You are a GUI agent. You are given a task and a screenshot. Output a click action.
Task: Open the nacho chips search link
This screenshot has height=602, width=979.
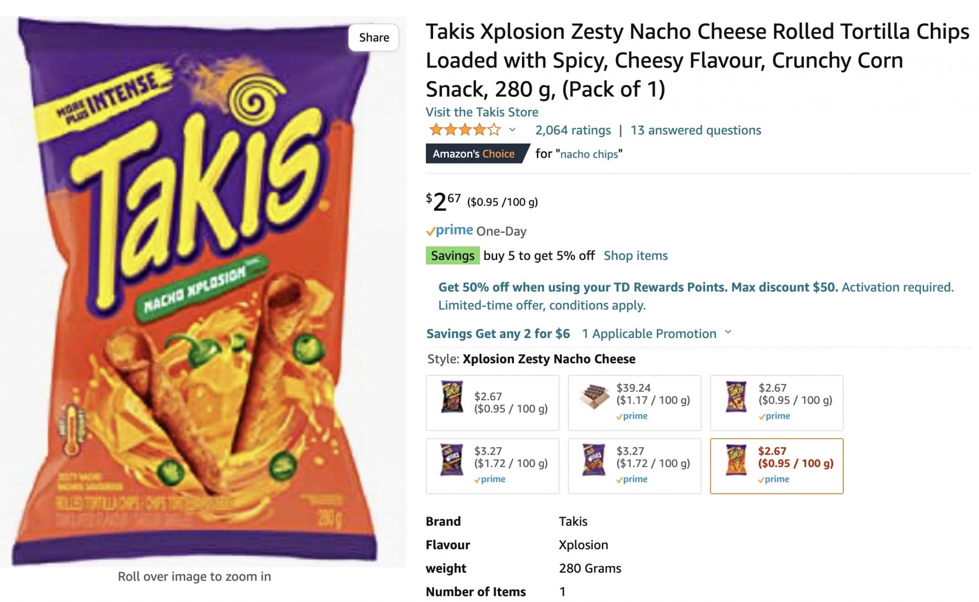(x=588, y=154)
